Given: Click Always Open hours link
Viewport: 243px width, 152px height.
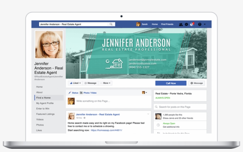Looking at the screenshot, I should (x=169, y=124).
